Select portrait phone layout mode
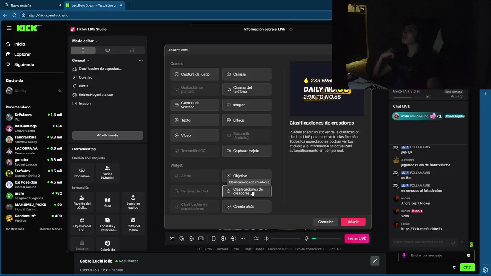Viewport: 491px width, 276px height. click(83, 51)
